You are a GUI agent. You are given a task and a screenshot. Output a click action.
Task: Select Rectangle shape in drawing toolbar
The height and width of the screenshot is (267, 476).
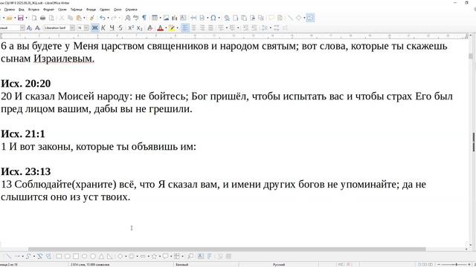pyautogui.click(x=59, y=257)
